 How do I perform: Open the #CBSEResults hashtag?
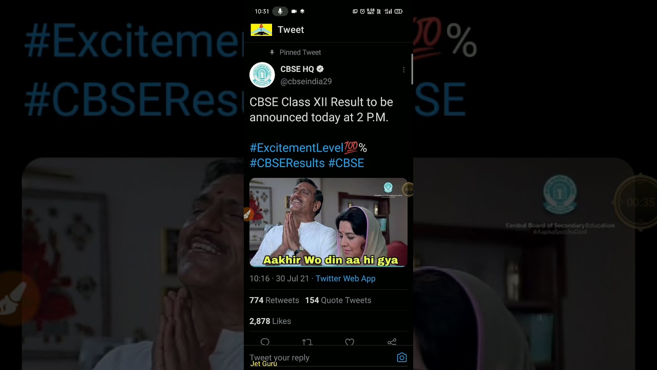pyautogui.click(x=287, y=163)
